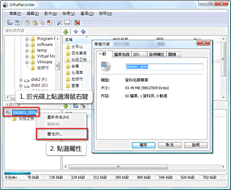Click the Burn compilation disc icon

click(x=27, y=23)
